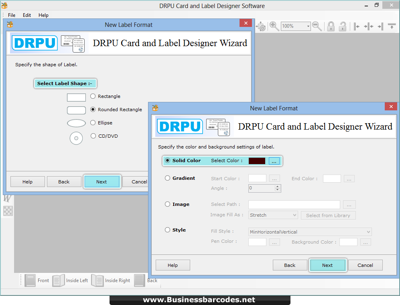Click the browse button beside Start Color
This screenshot has width=400, height=305.
(274, 179)
